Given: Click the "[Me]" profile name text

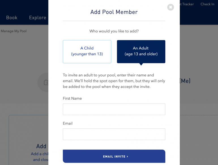Looking at the screenshot, I should tap(185, 81).
